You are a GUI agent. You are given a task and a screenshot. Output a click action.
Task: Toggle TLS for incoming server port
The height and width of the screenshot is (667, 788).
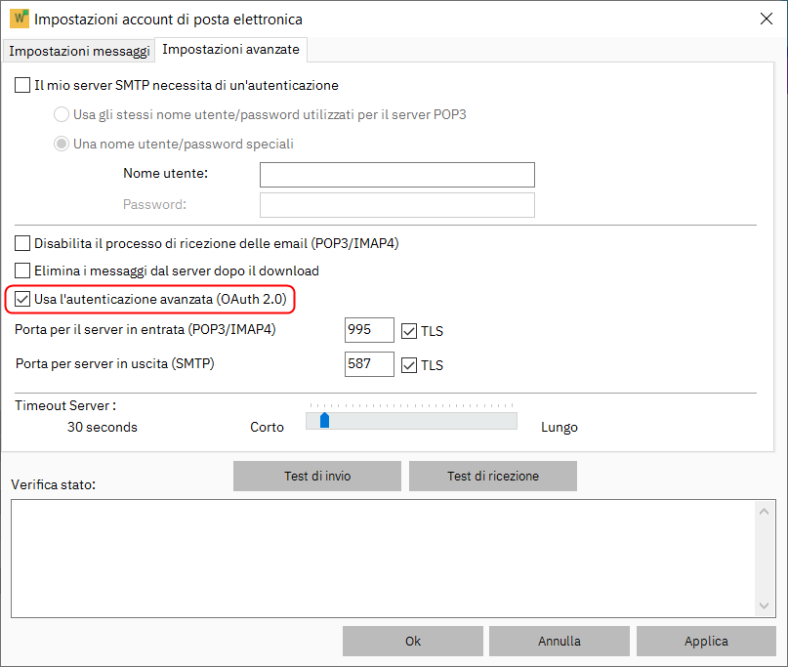[409, 331]
